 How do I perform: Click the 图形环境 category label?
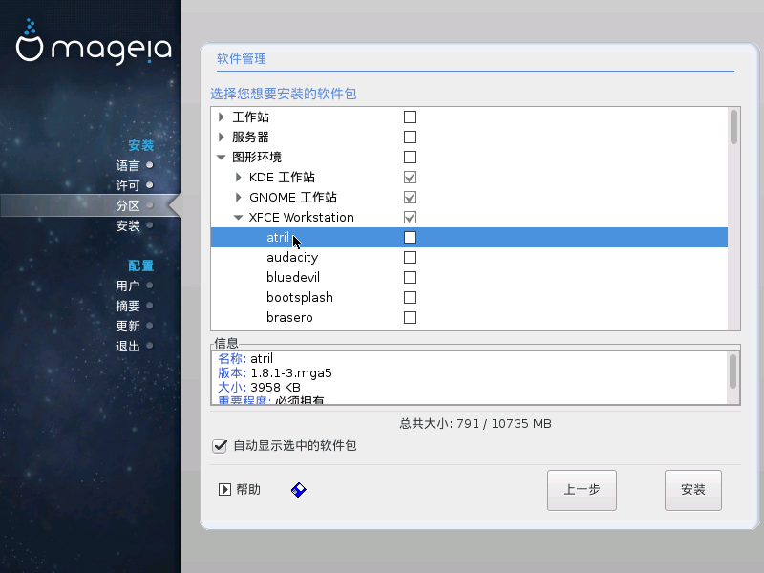pyautogui.click(x=257, y=157)
